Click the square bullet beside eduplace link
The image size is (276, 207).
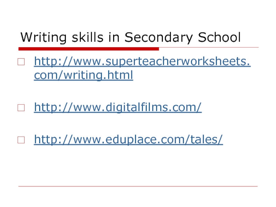21,140
